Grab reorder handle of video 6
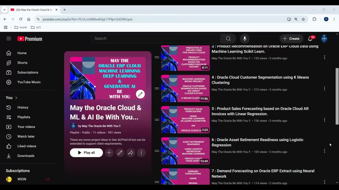The width and height of the screenshot is (339, 190). 157,151
